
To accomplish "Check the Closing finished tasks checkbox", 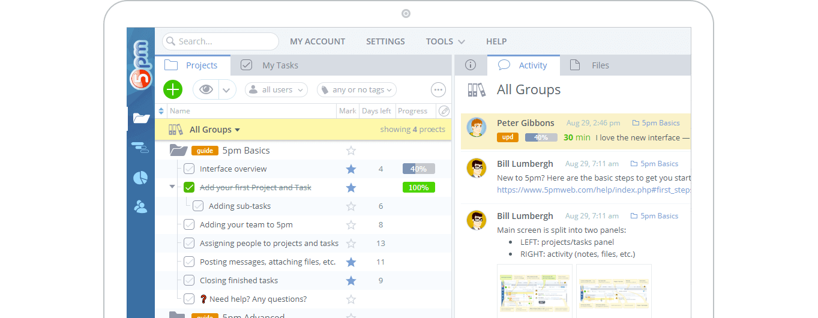I will tap(189, 280).
